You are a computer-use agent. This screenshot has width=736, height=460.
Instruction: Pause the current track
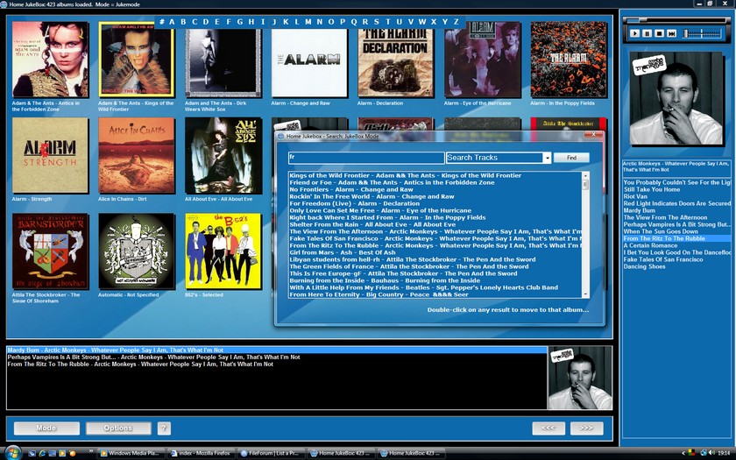coord(647,33)
